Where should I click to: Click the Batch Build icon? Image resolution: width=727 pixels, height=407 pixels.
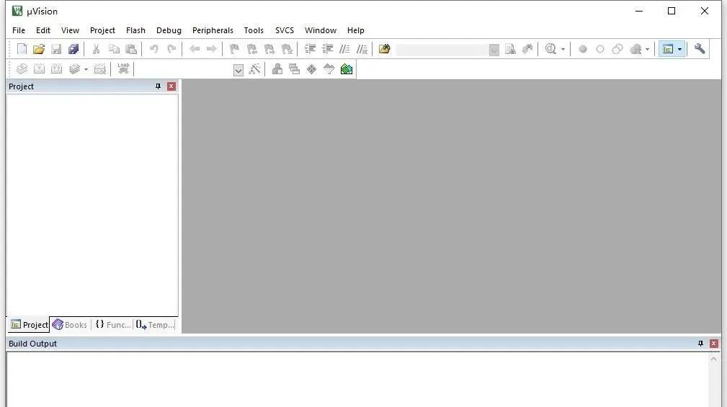pos(74,69)
